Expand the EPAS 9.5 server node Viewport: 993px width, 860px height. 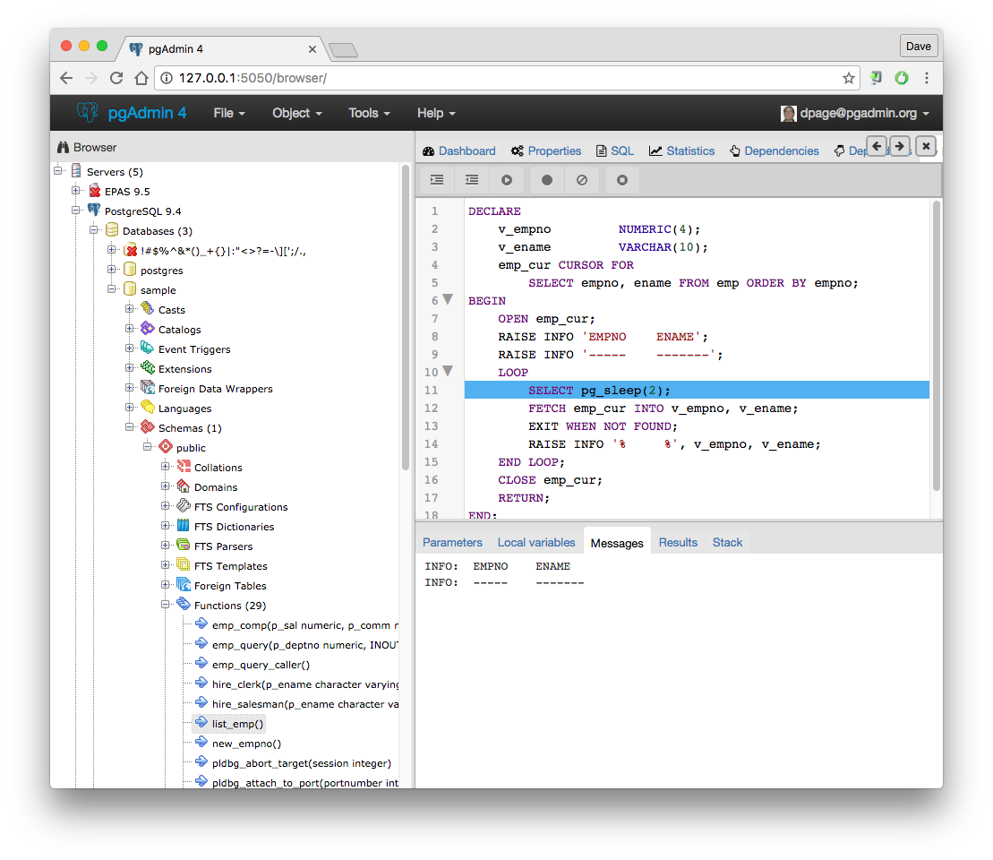pos(76,192)
